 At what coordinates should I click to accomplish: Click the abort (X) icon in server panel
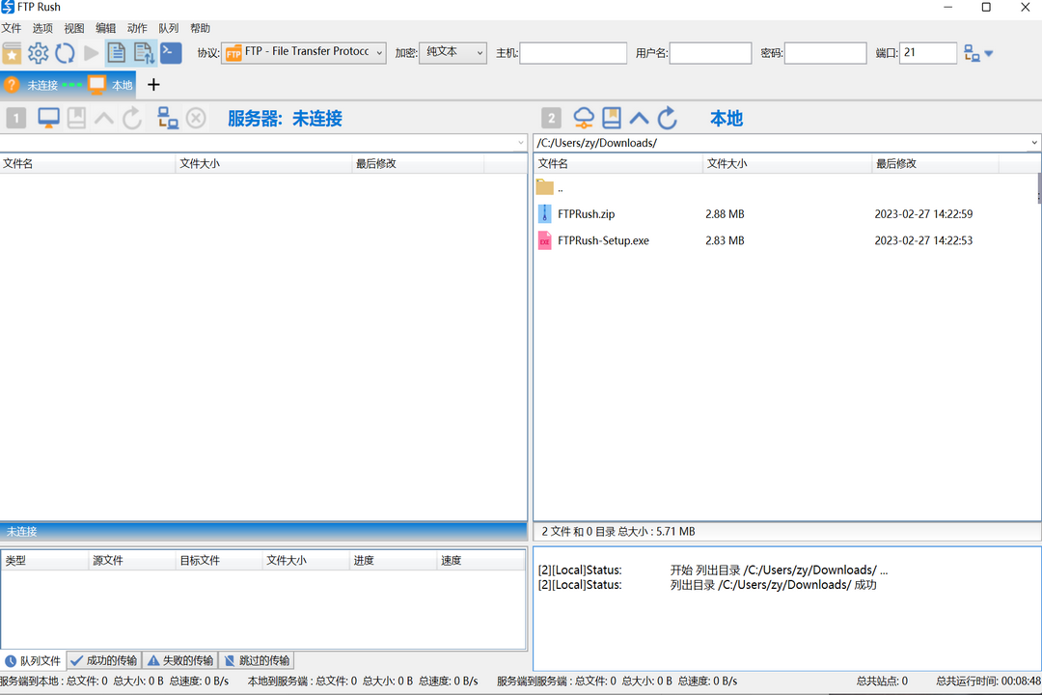coord(197,117)
